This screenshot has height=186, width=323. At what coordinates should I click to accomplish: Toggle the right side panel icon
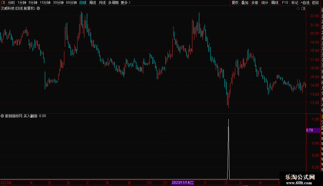303,9
